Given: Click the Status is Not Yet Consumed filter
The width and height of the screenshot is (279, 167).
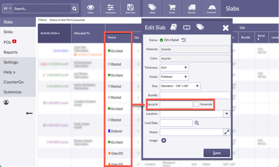Looking at the screenshot, I should pos(67,20).
